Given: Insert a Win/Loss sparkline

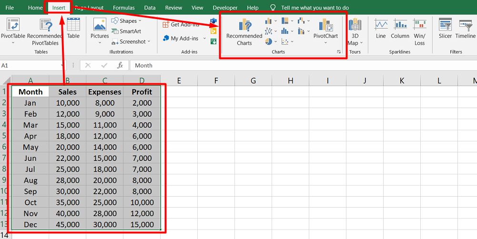Looking at the screenshot, I should [x=419, y=32].
